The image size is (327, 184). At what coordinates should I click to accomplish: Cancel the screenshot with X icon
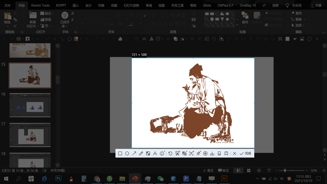click(x=234, y=153)
